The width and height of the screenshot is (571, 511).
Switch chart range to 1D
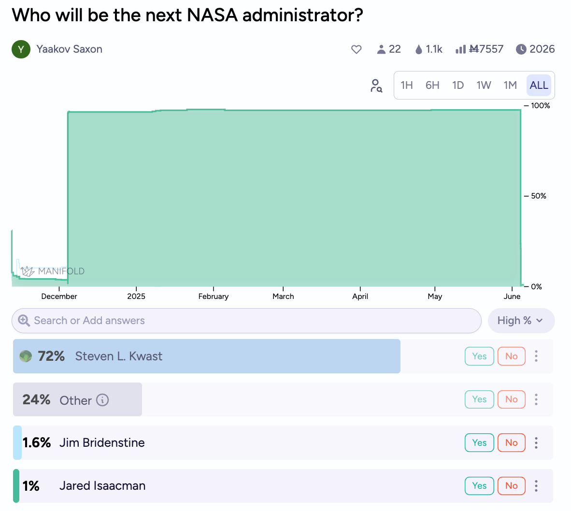[x=458, y=85]
